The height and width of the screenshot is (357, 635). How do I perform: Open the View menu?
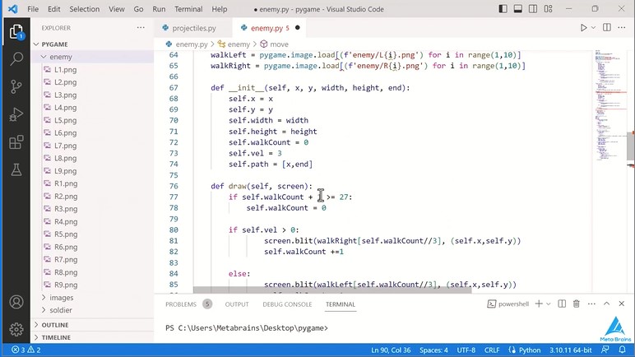(116, 9)
